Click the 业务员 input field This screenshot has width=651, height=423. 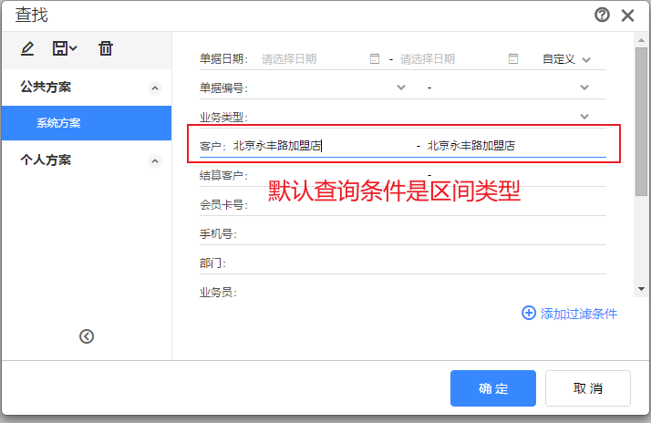423,293
